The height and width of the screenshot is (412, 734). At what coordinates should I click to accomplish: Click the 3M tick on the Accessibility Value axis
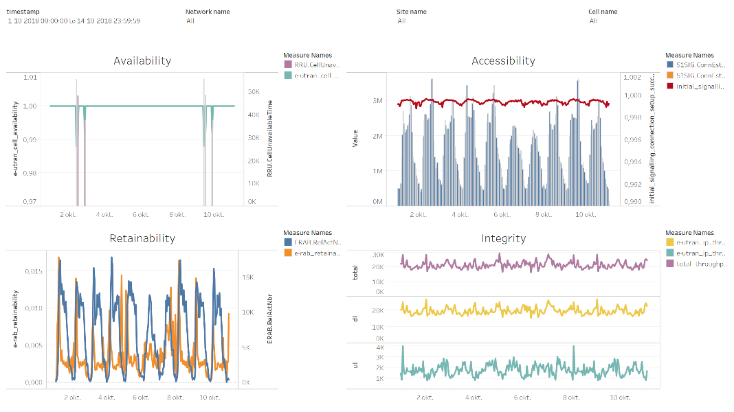377,100
